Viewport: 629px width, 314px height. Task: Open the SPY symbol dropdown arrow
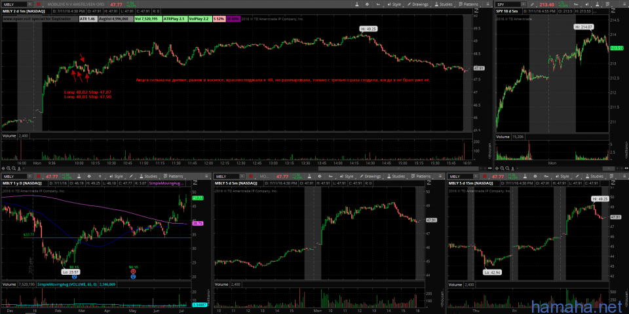524,5
